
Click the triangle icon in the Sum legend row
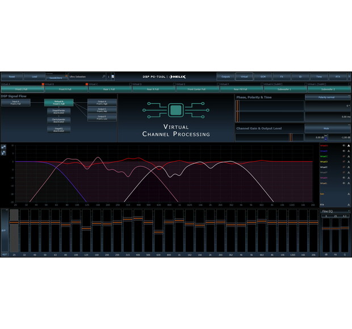(348, 194)
